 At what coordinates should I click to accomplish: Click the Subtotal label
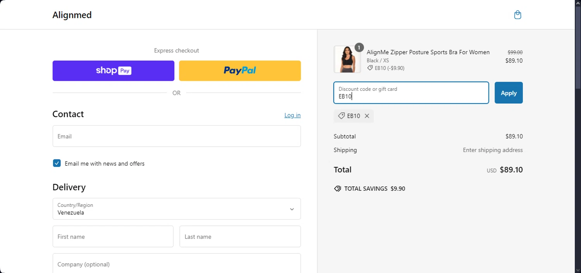(x=345, y=136)
